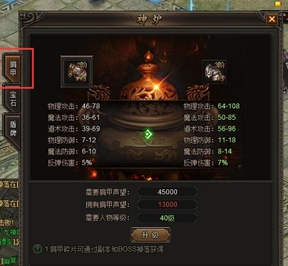Click the required reputation 45000 field
This screenshot has height=266, width=288.
[167, 192]
